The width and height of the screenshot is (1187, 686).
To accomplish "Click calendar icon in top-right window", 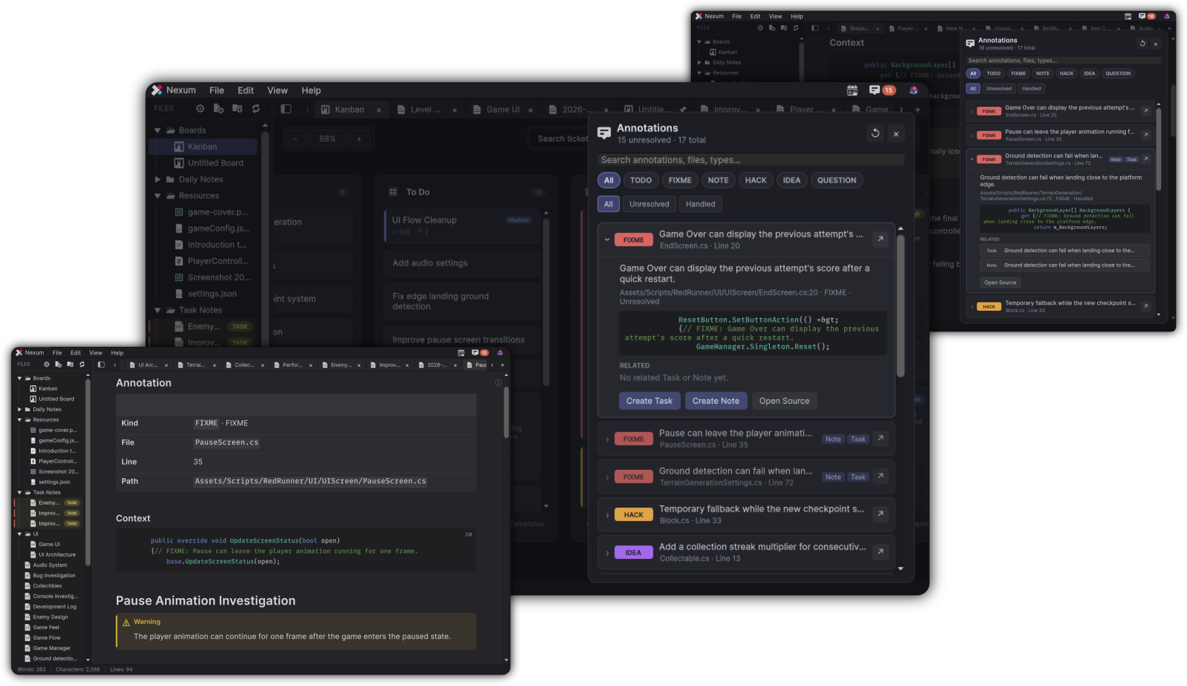I will tap(1128, 16).
